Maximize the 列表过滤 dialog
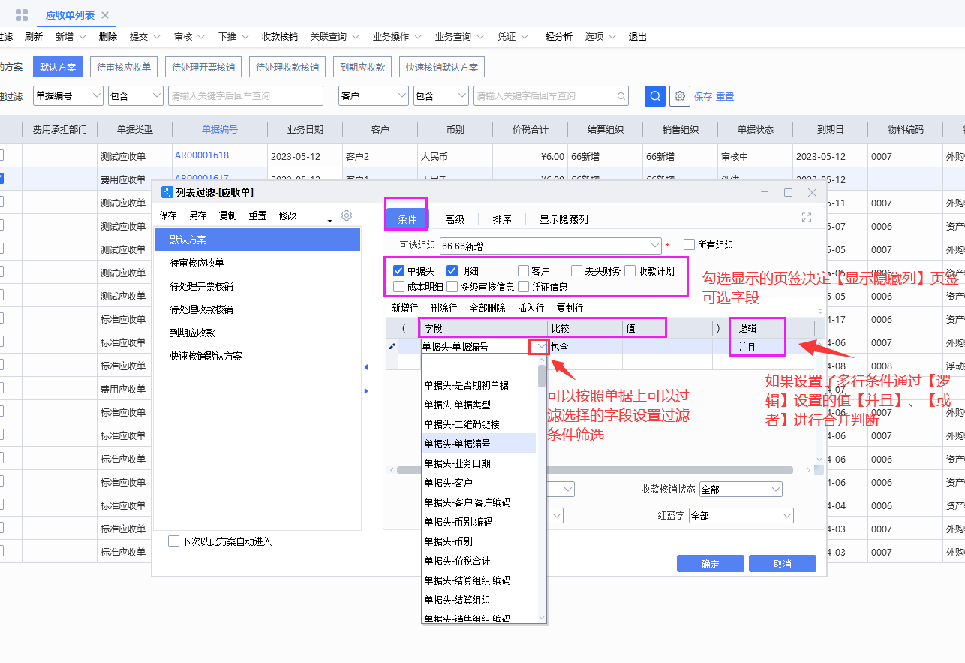Viewport: 965px width, 663px height. pos(788,192)
